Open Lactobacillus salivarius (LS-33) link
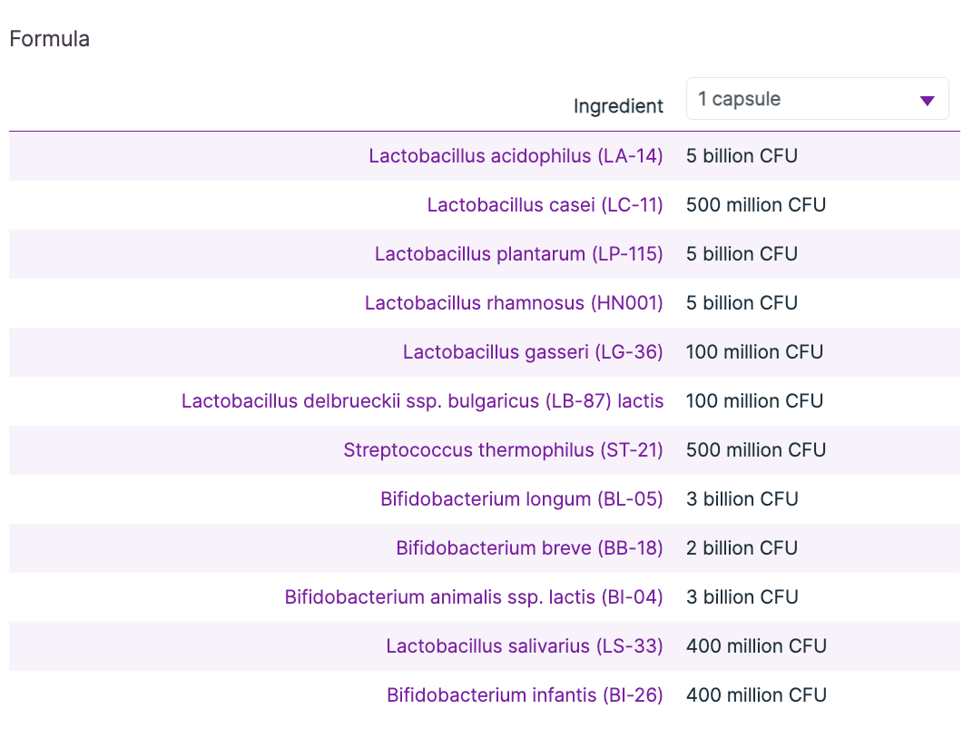 click(525, 646)
